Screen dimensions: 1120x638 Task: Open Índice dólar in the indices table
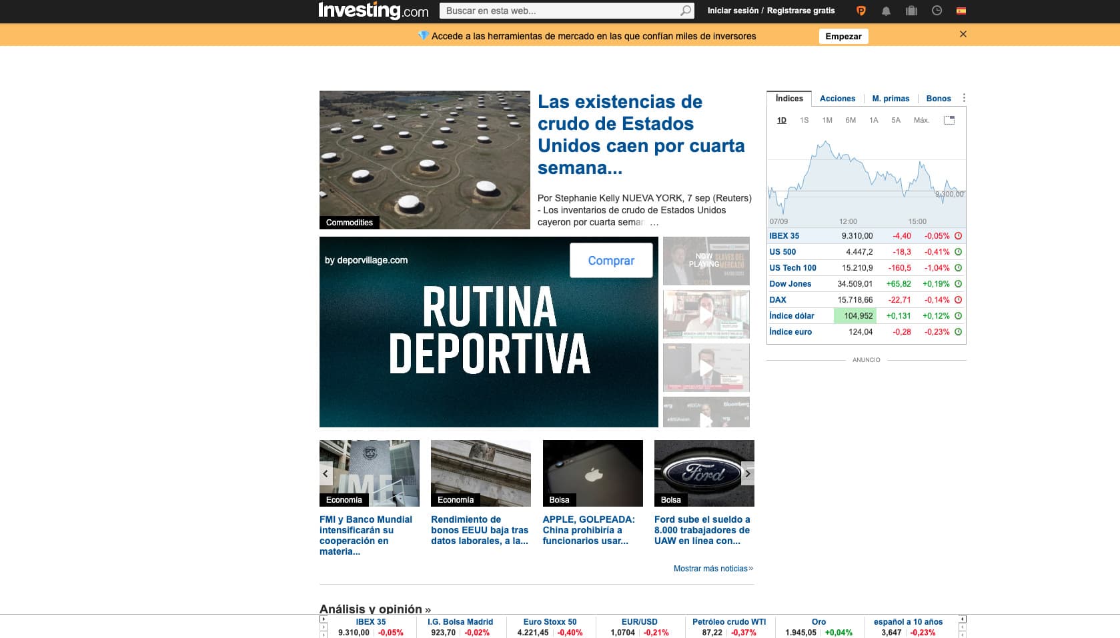pyautogui.click(x=792, y=316)
